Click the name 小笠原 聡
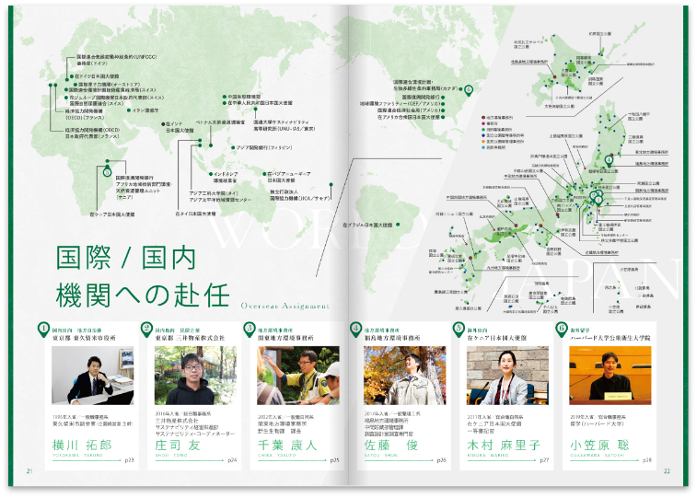Viewport: 697px width, 498px height. (599, 445)
